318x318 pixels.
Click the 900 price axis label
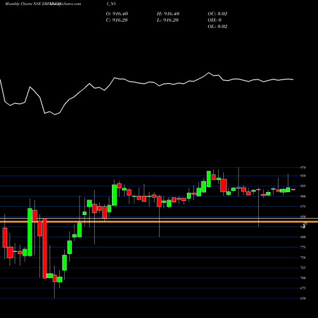coord(303,197)
